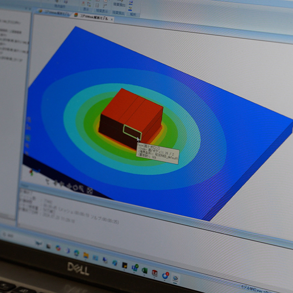The width and height of the screenshot is (293, 293).
Task: Select the green-outlined face on the red block
Action: [x=132, y=132]
